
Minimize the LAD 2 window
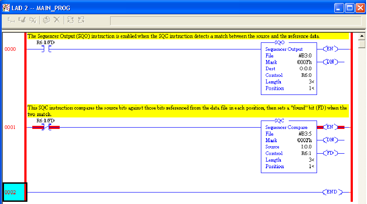point(339,8)
